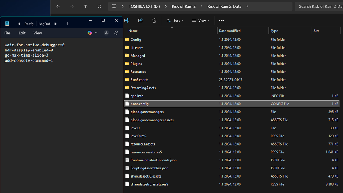Click the gc-max-time-slice=3 line
343x193 pixels.
pos(26,55)
